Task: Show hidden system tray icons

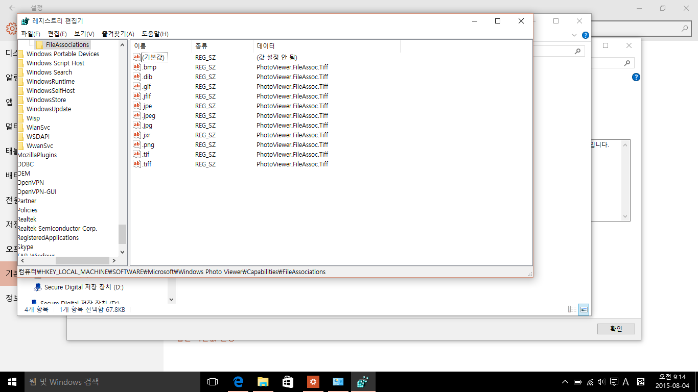Action: (565, 382)
